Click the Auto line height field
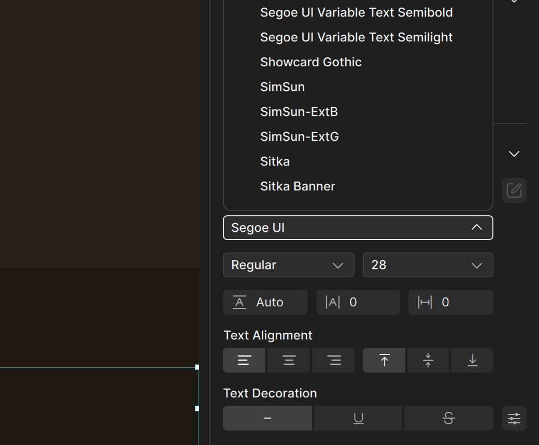This screenshot has height=445, width=539. coord(265,302)
